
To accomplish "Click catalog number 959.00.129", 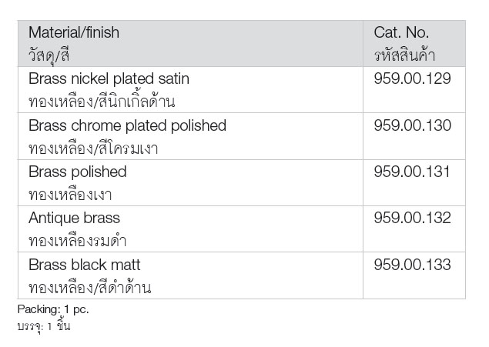I will tap(412, 78).
